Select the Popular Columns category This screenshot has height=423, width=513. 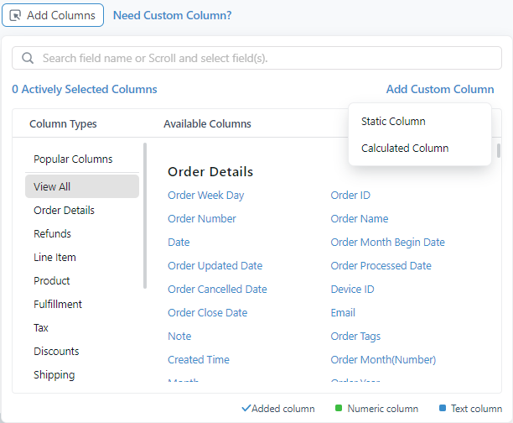pos(73,159)
